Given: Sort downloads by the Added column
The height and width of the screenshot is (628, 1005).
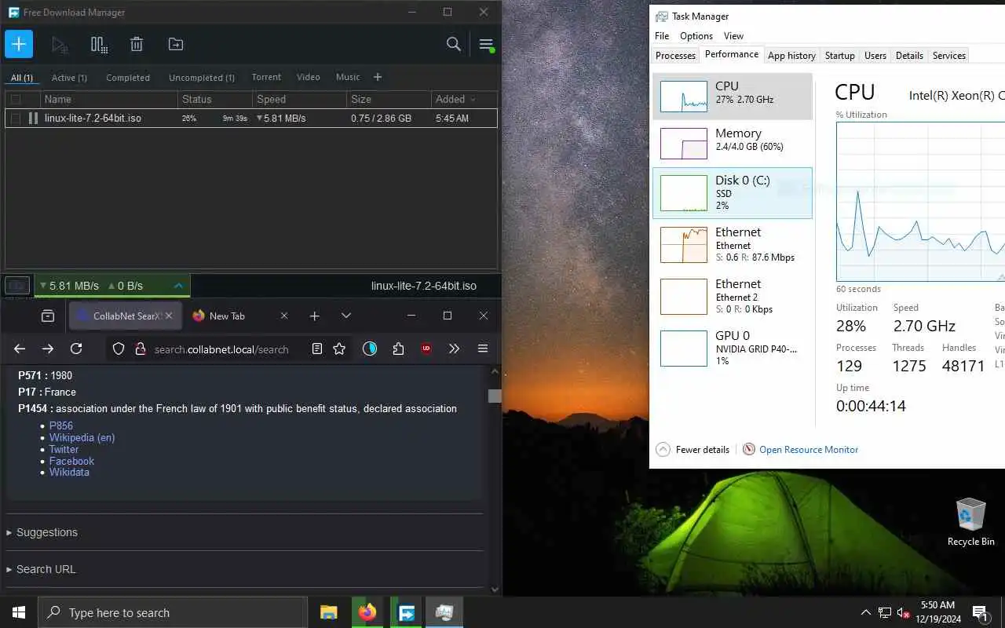Looking at the screenshot, I should pos(464,99).
